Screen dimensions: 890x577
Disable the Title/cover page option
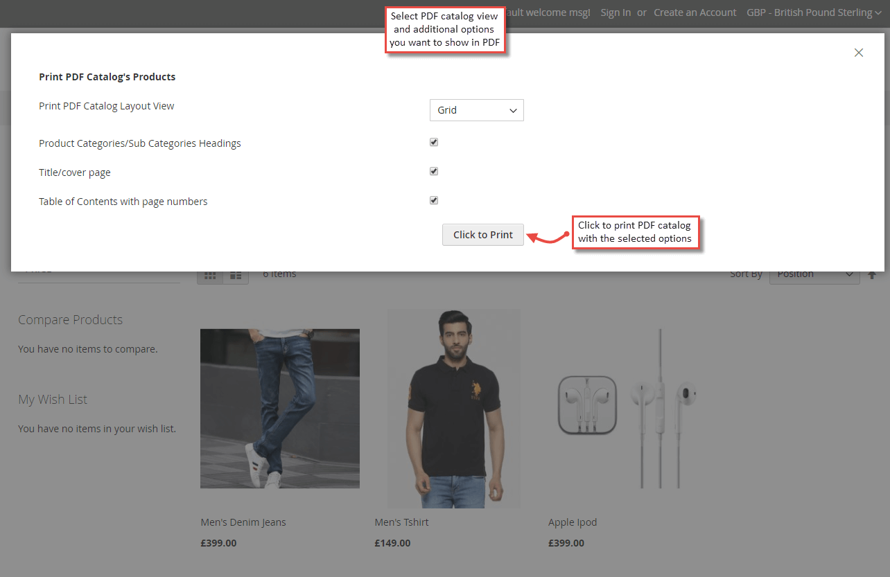433,170
